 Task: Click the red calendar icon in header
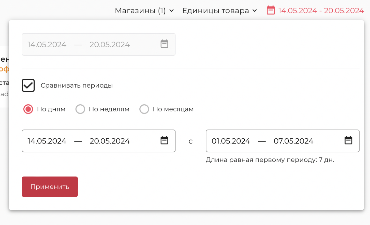(271, 10)
